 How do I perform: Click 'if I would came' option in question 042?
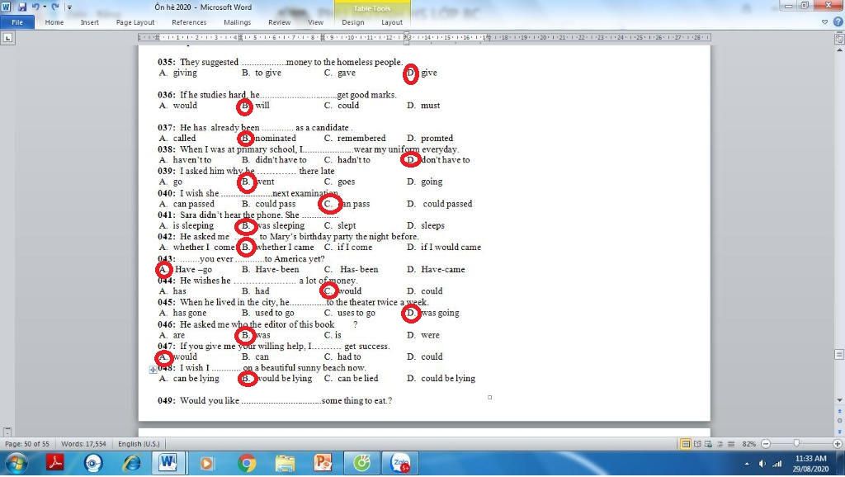point(451,248)
